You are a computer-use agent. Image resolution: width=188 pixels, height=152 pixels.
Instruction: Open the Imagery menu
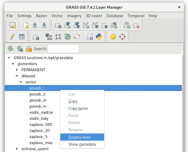click(74, 16)
